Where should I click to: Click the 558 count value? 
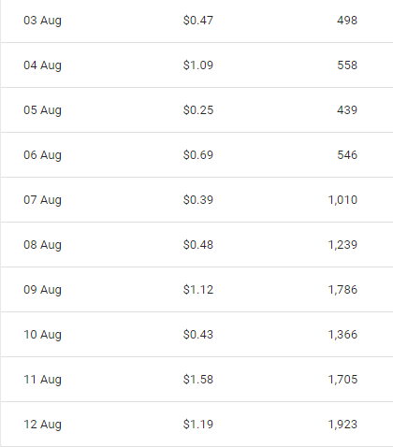click(x=347, y=65)
